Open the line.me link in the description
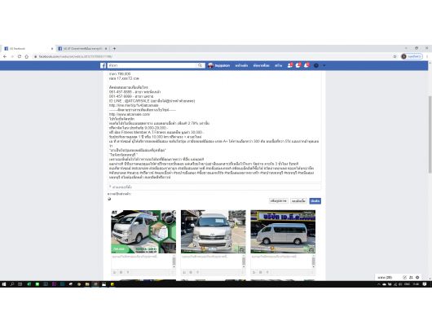Image resolution: width=432 pixels, height=334 pixels. (134, 105)
